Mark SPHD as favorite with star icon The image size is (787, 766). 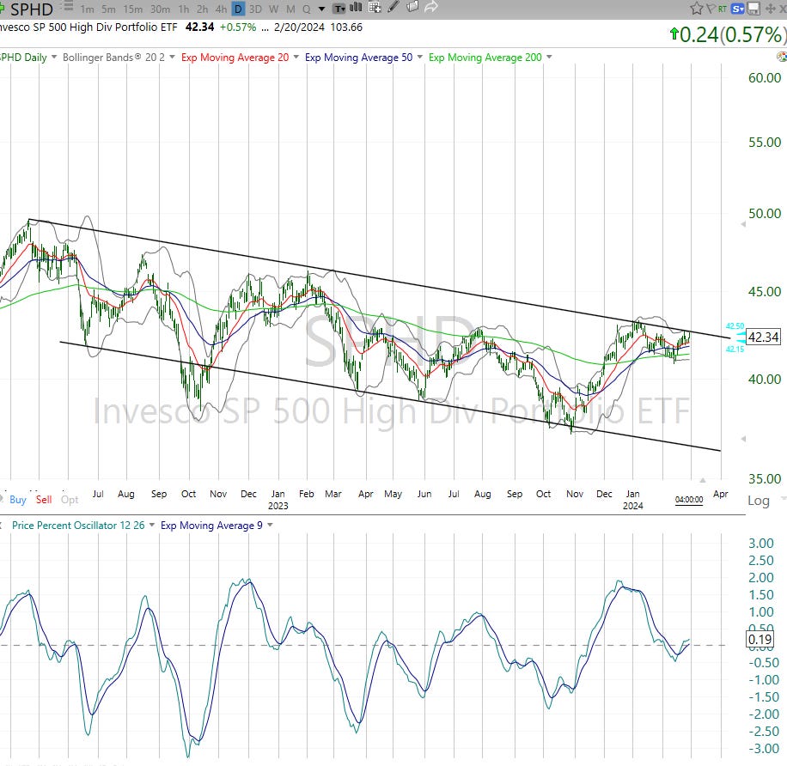(697, 8)
